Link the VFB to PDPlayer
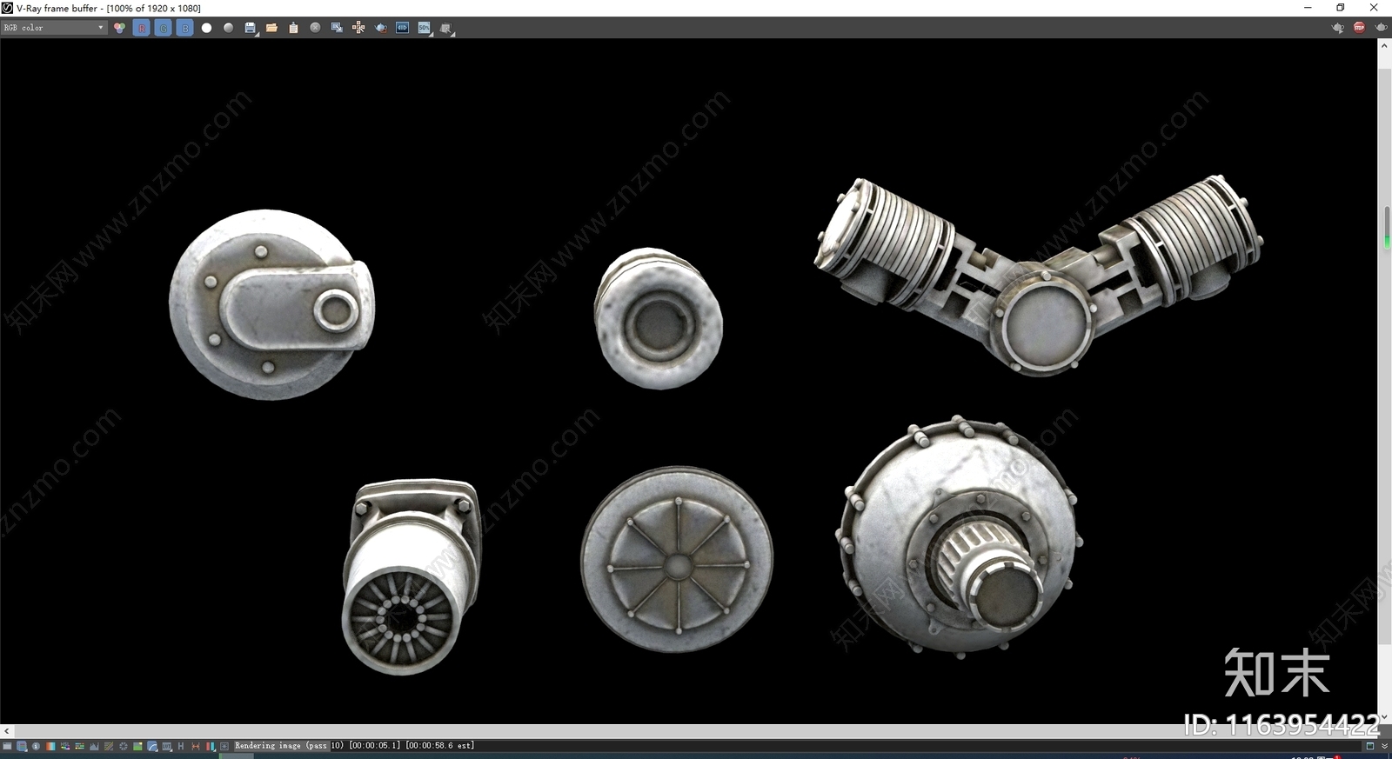Screen dimensions: 1392x759 point(402,28)
